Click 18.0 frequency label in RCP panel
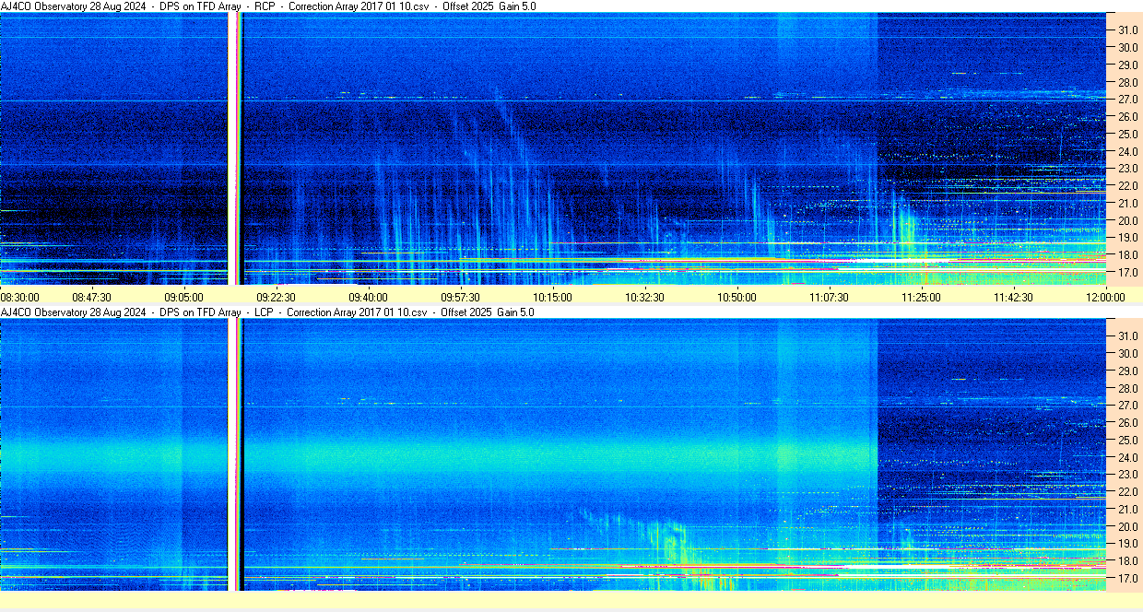 click(x=1127, y=255)
